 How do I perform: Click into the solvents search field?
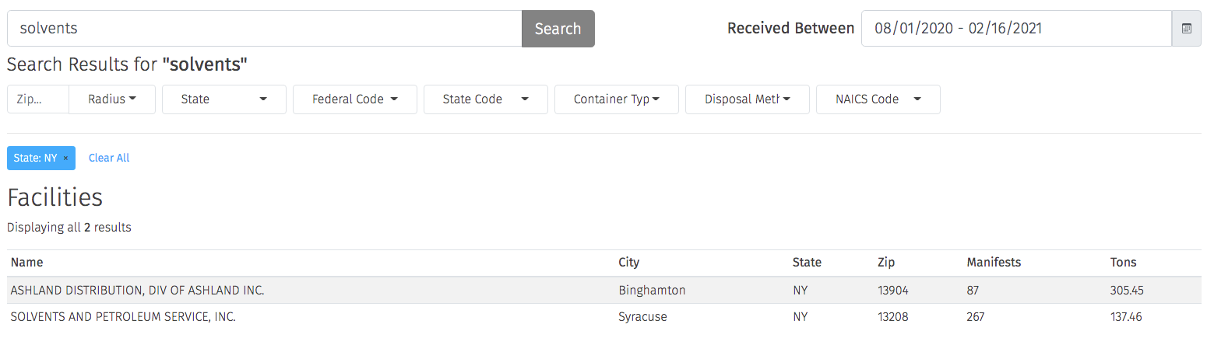coord(265,29)
